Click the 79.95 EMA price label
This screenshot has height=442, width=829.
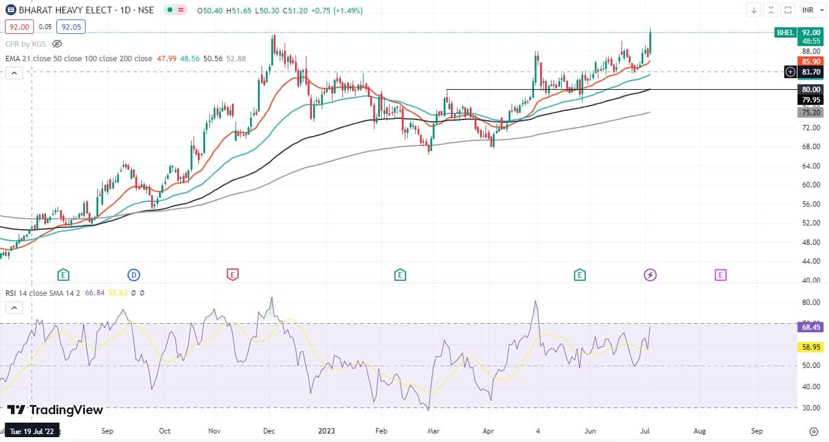coord(811,99)
